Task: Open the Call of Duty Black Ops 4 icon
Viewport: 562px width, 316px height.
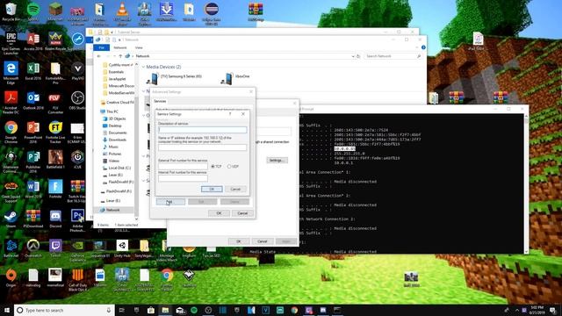Action: [77, 280]
